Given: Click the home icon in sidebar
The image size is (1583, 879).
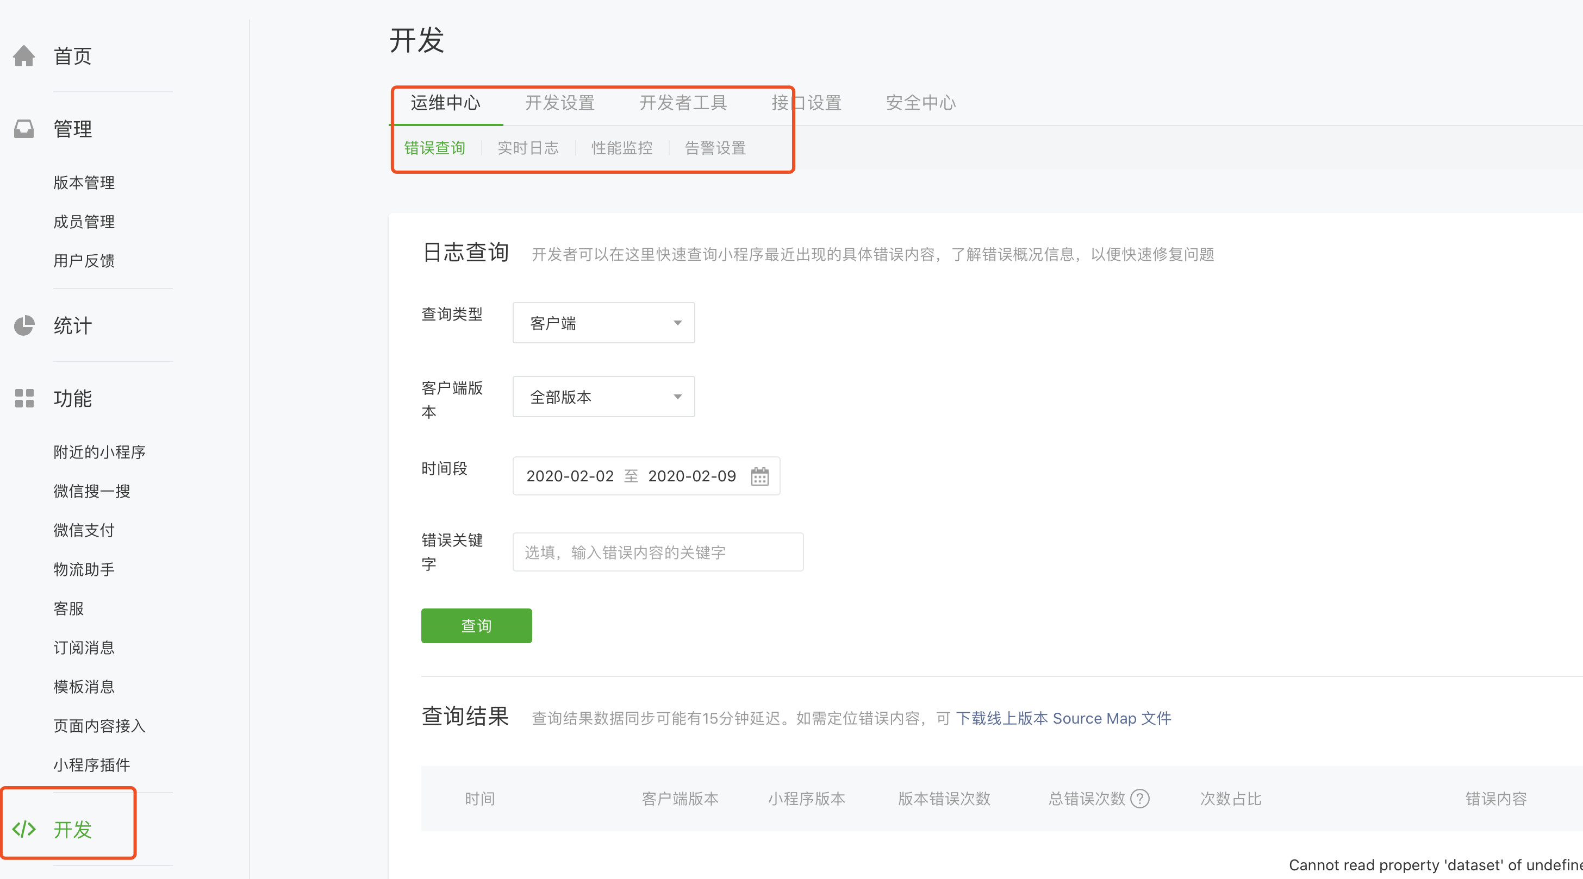Looking at the screenshot, I should (x=24, y=56).
